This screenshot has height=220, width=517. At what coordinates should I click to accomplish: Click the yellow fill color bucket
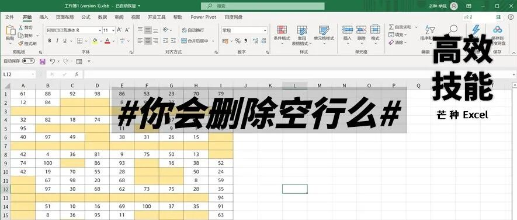tap(95, 41)
